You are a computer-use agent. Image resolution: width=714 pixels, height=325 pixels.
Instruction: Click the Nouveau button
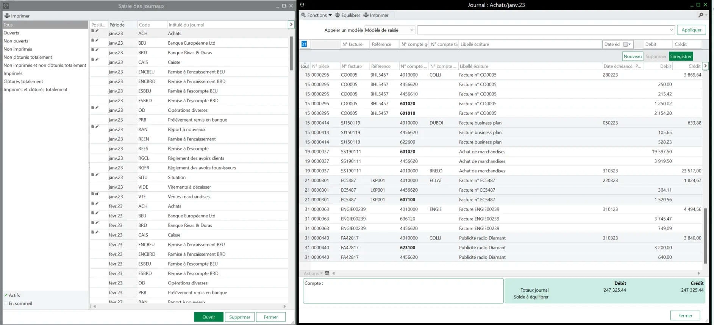coord(633,56)
